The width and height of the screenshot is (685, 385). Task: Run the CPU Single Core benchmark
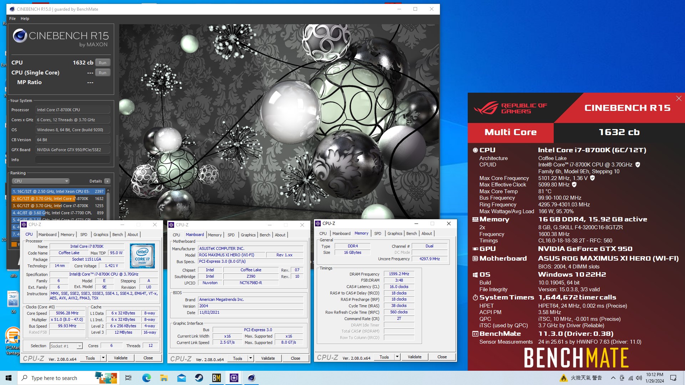pos(103,72)
